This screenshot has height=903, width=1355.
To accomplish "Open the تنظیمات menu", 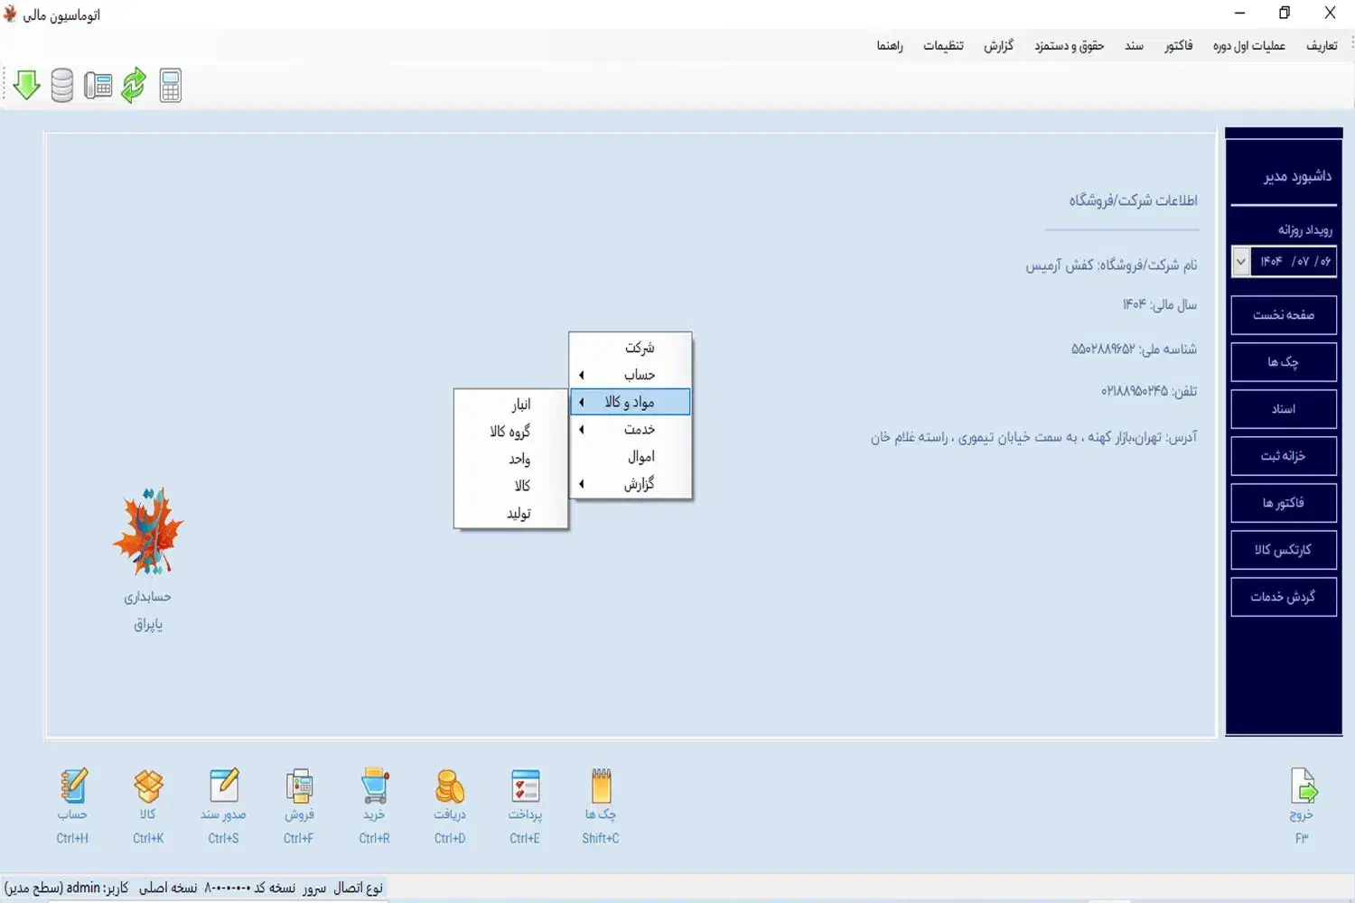I will [943, 45].
